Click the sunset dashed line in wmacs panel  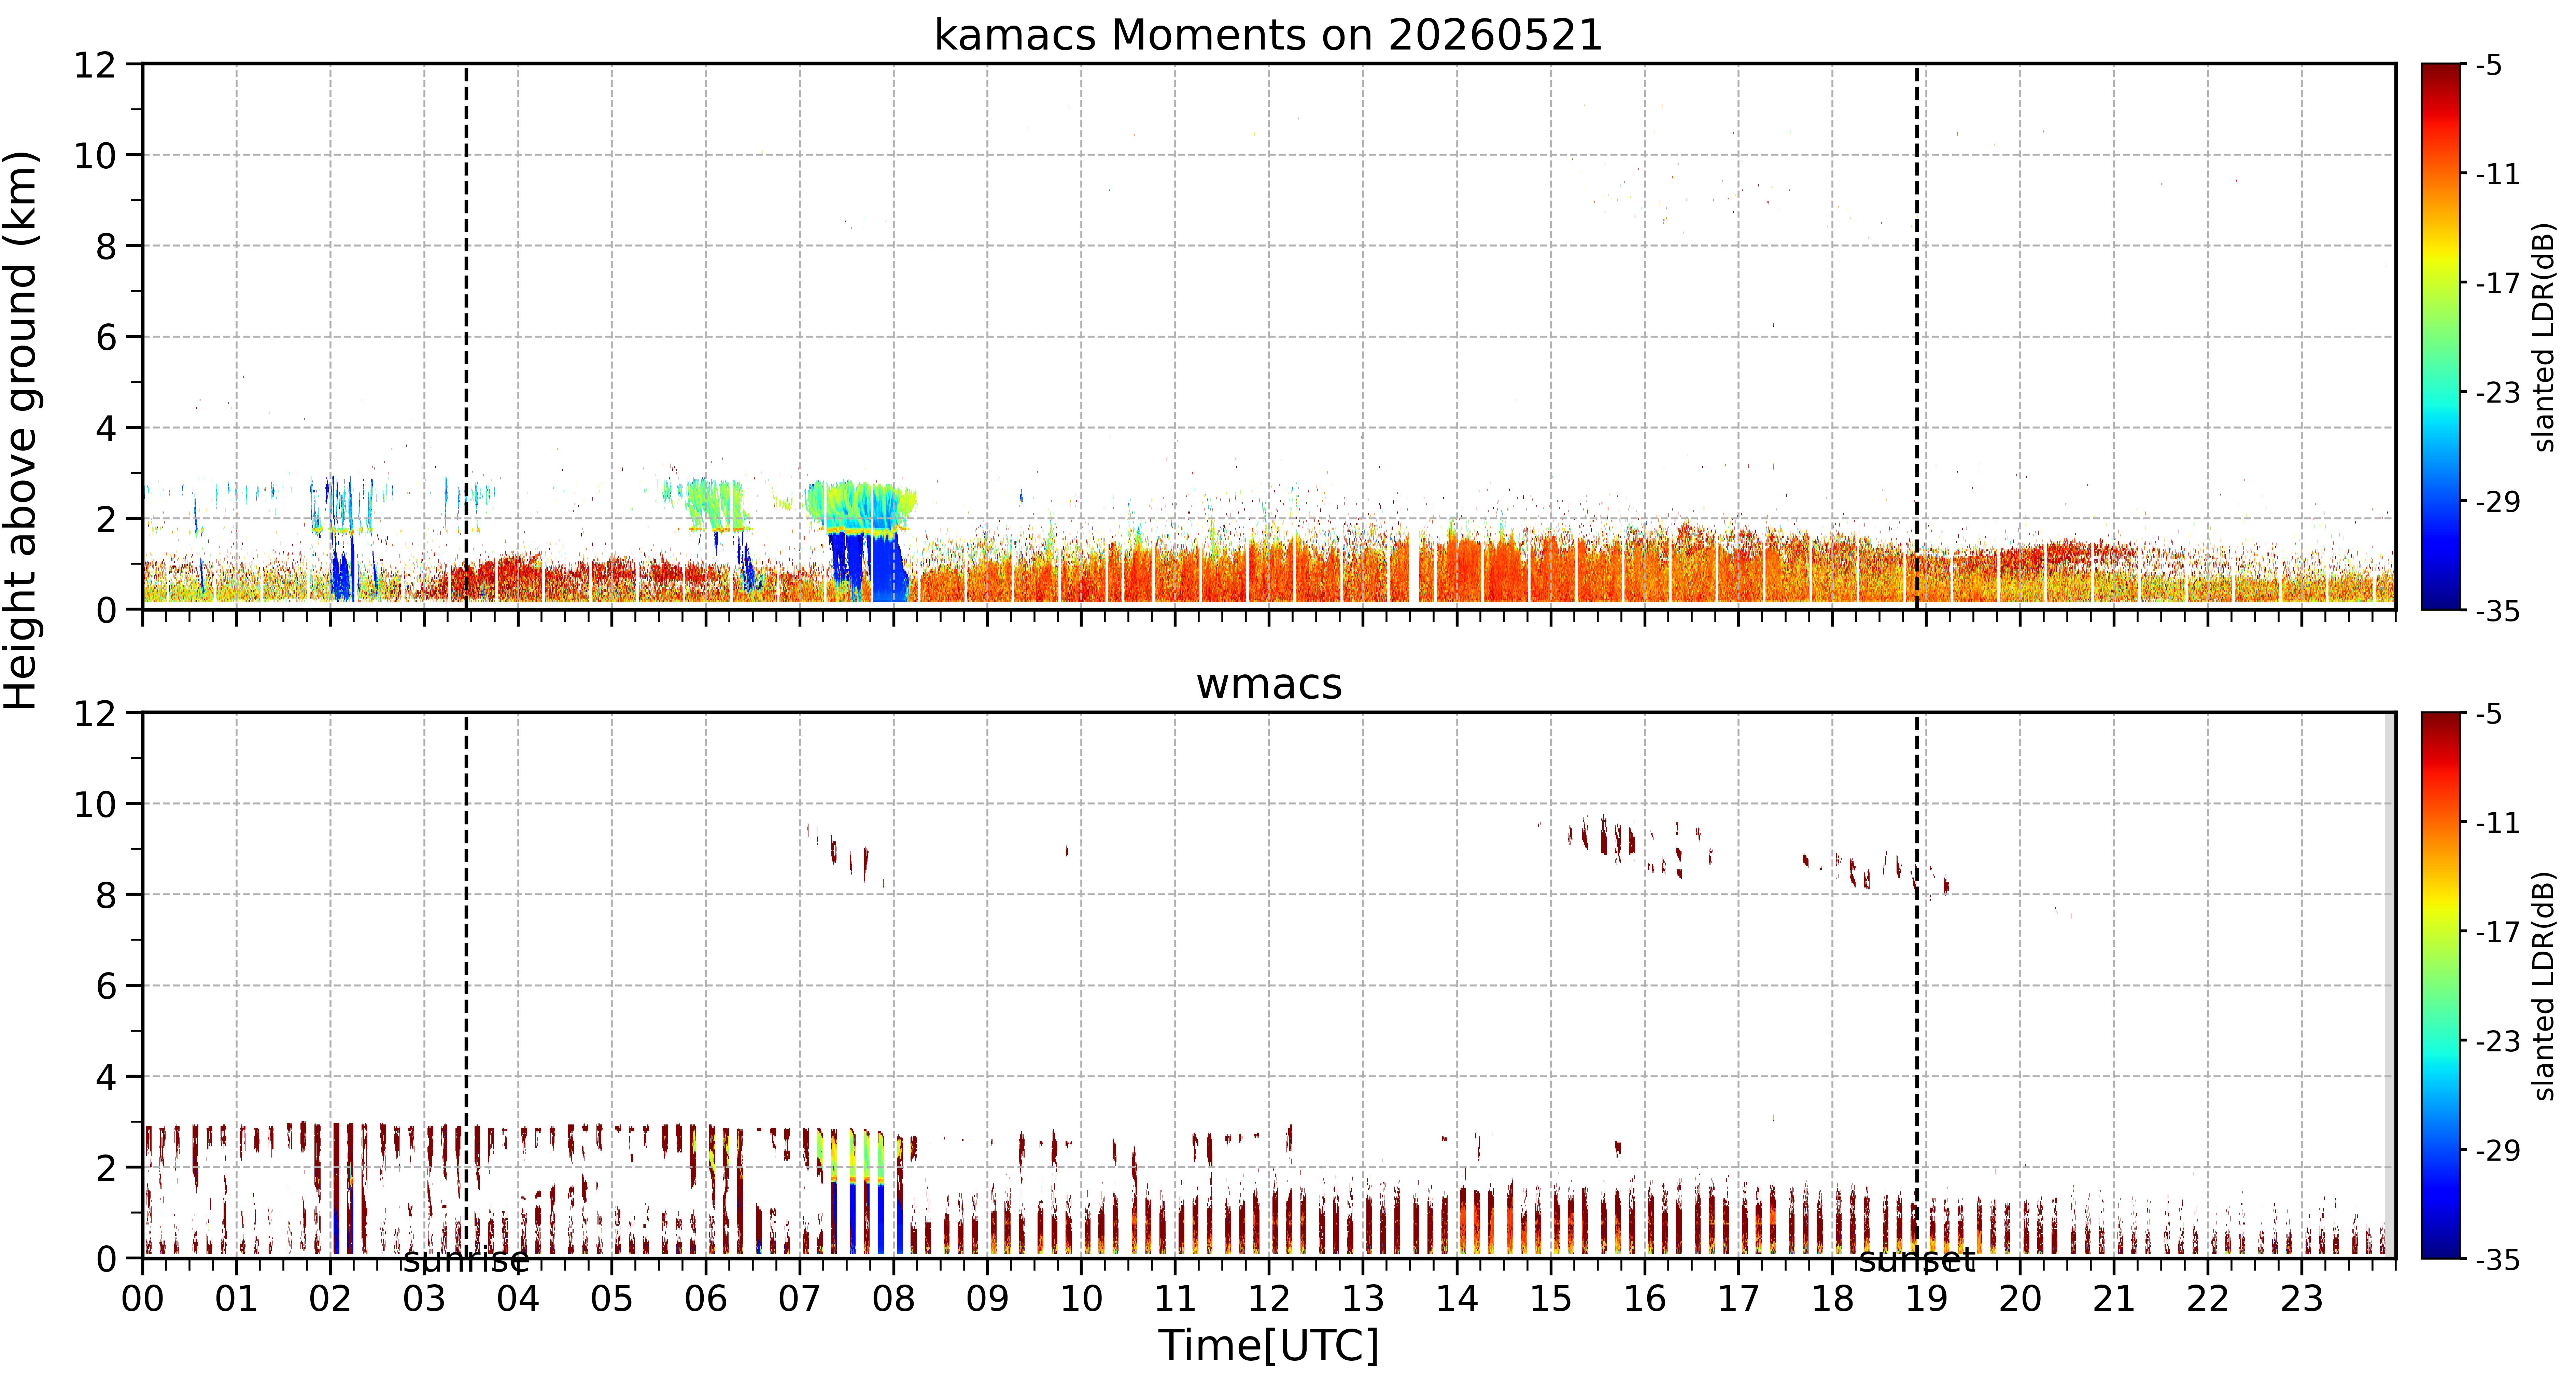click(x=1917, y=985)
